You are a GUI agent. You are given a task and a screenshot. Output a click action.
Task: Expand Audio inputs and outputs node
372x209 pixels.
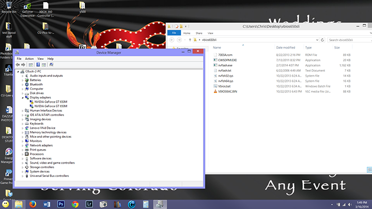click(23, 76)
